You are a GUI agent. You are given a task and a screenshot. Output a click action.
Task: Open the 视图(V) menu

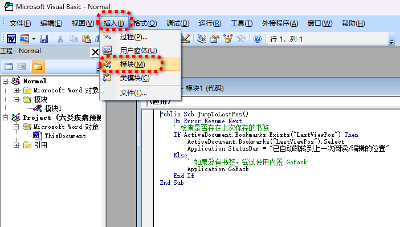83,23
